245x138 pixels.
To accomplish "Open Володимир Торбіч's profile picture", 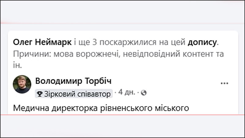I will pos(22,84).
